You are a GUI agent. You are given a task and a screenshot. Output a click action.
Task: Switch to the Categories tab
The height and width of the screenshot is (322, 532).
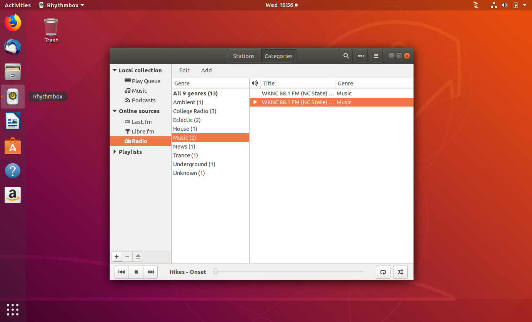279,56
